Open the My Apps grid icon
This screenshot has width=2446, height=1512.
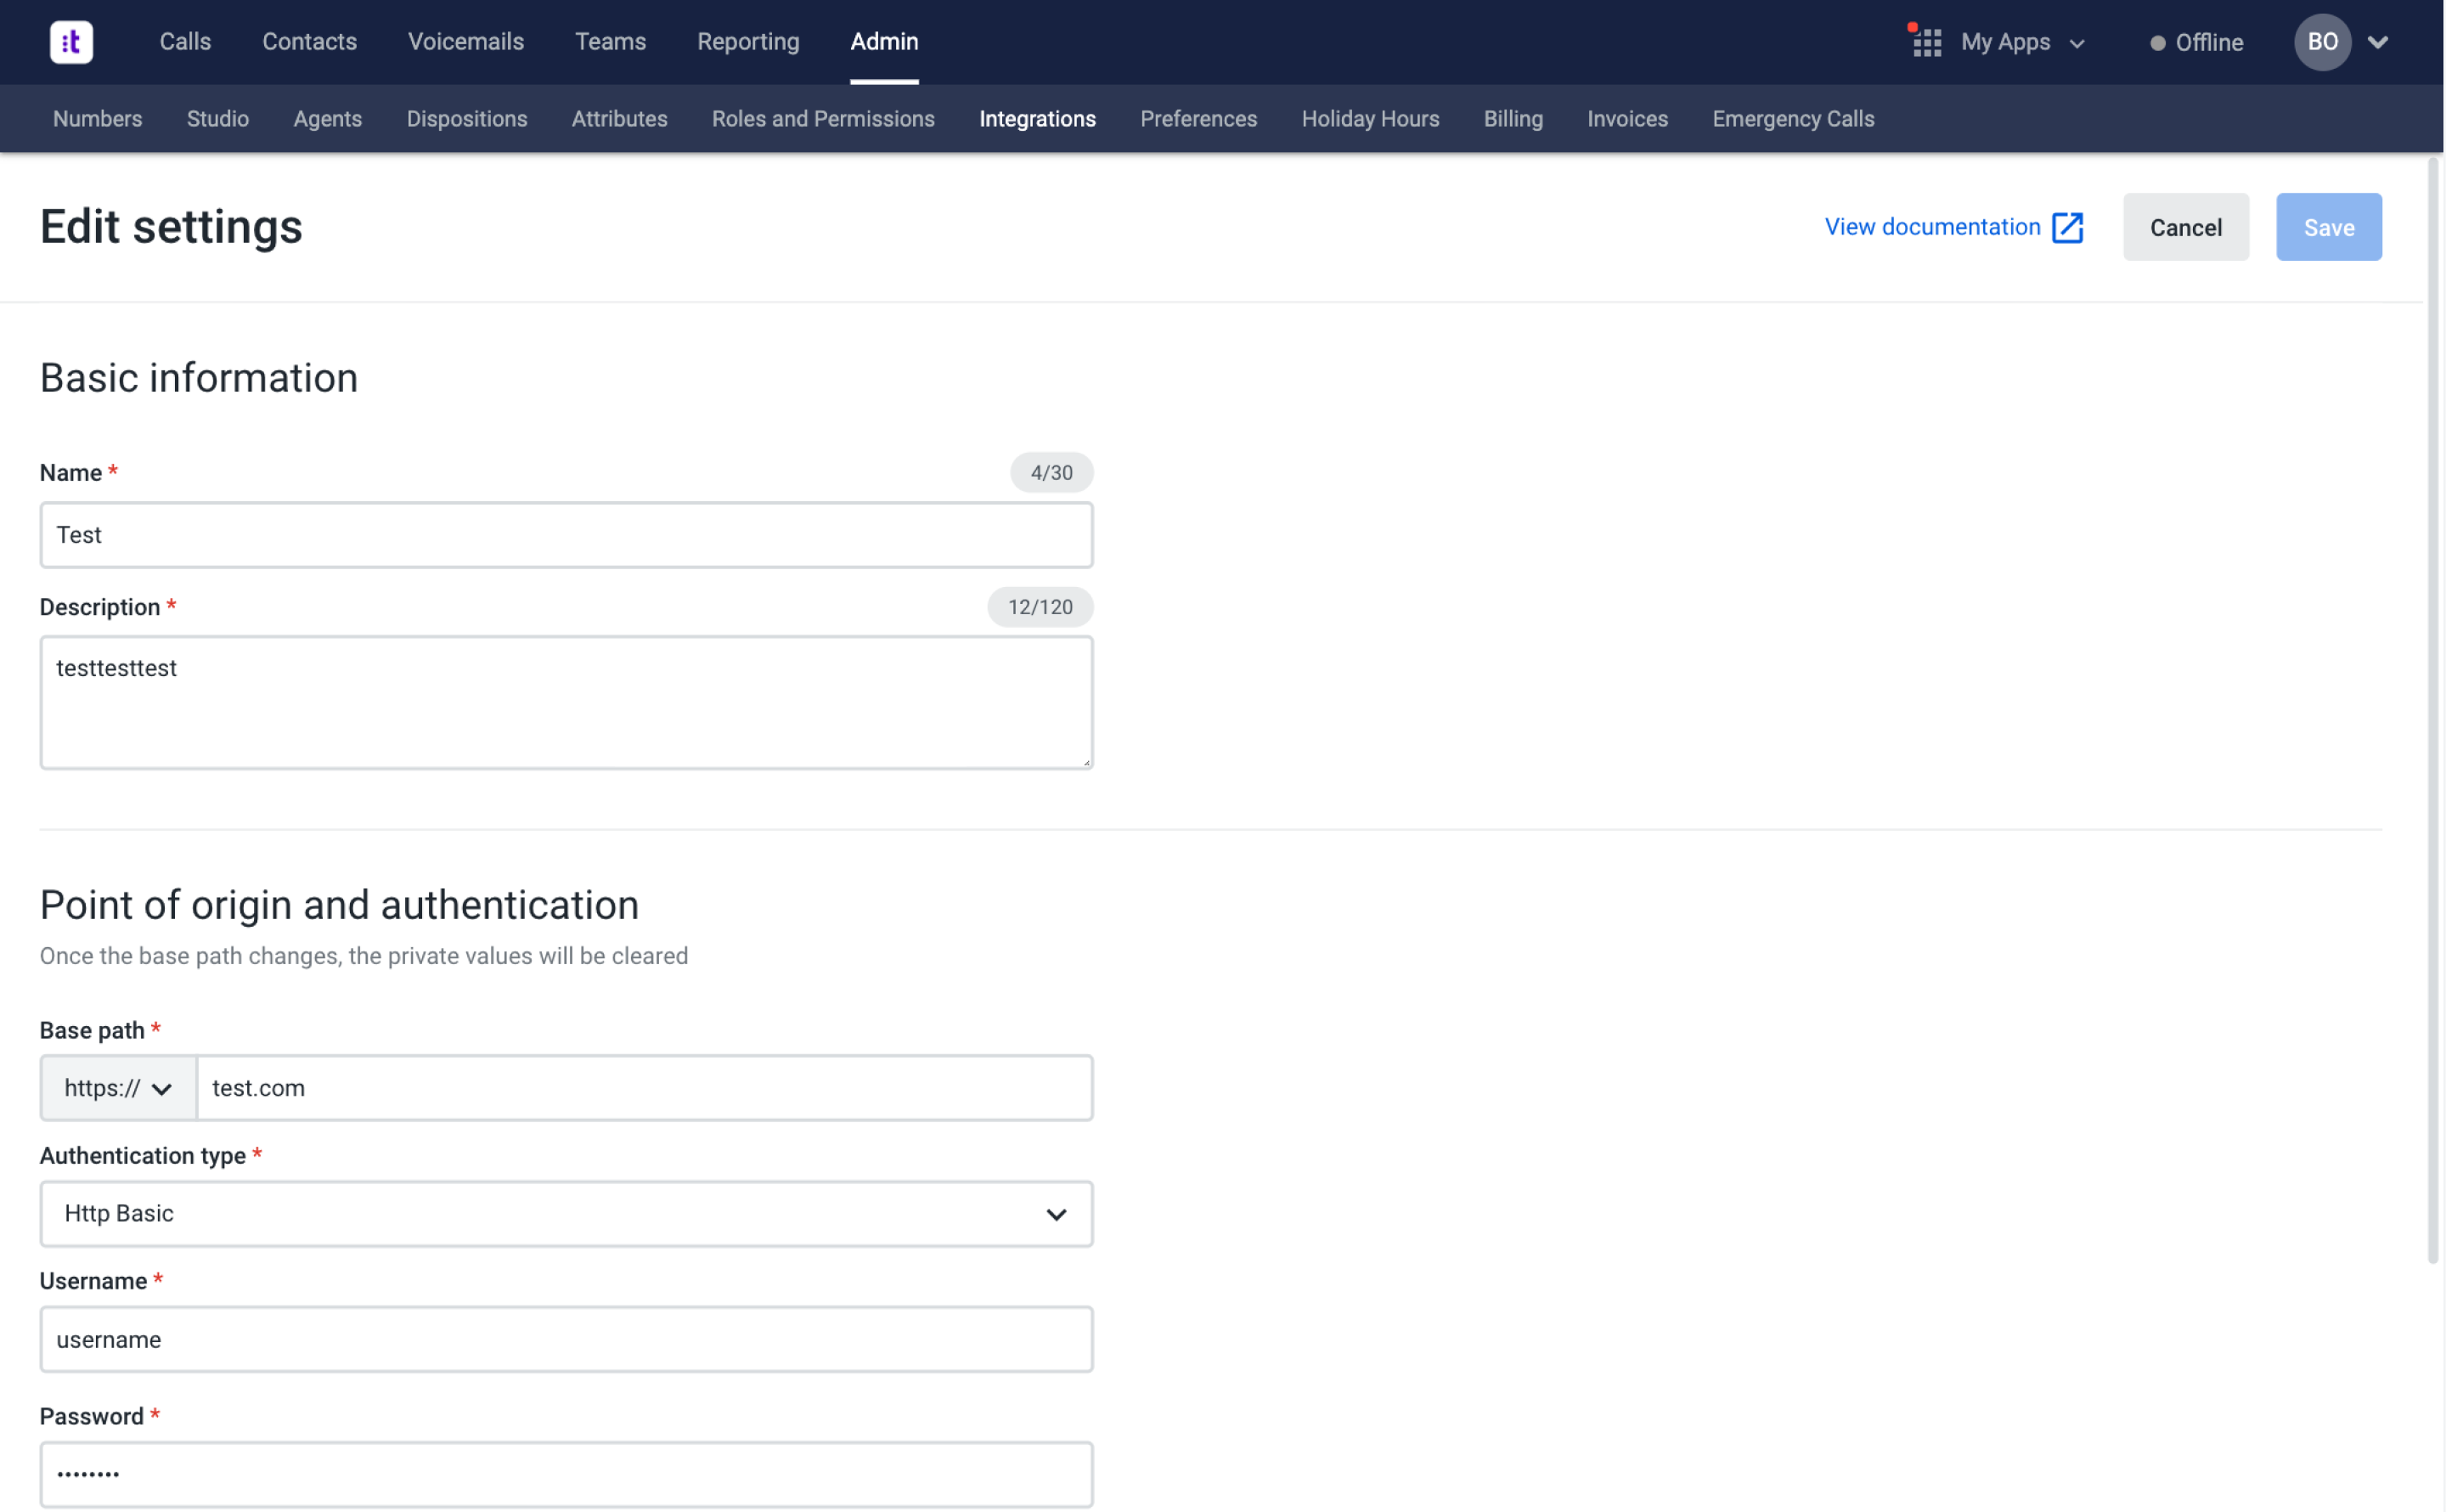click(x=1926, y=42)
